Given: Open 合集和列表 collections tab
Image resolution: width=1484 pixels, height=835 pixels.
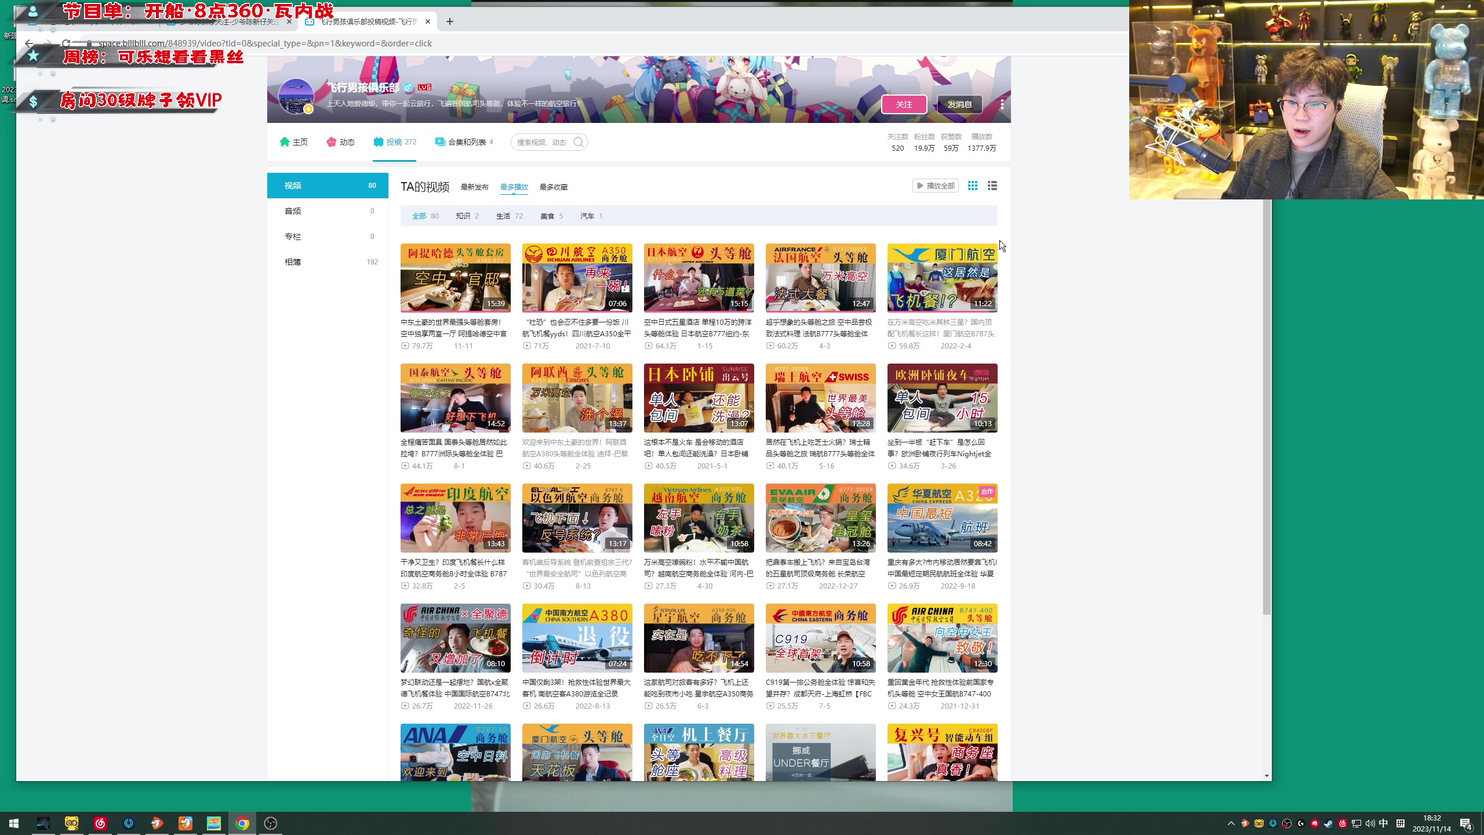Looking at the screenshot, I should tap(464, 142).
